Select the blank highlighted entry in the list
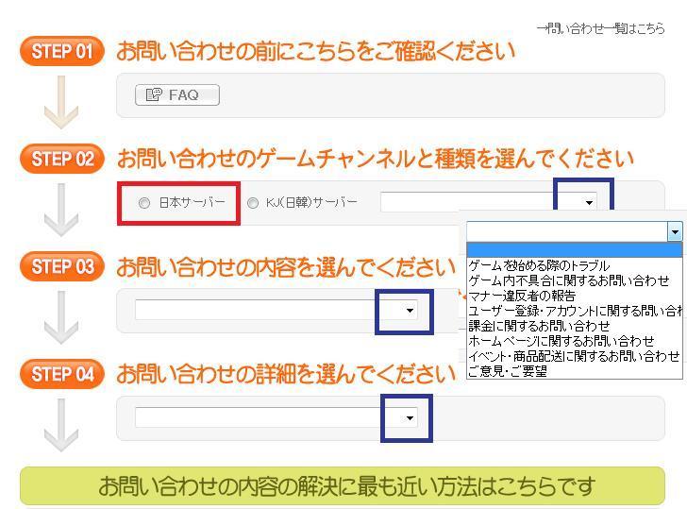The height and width of the screenshot is (509, 687). click(x=573, y=251)
